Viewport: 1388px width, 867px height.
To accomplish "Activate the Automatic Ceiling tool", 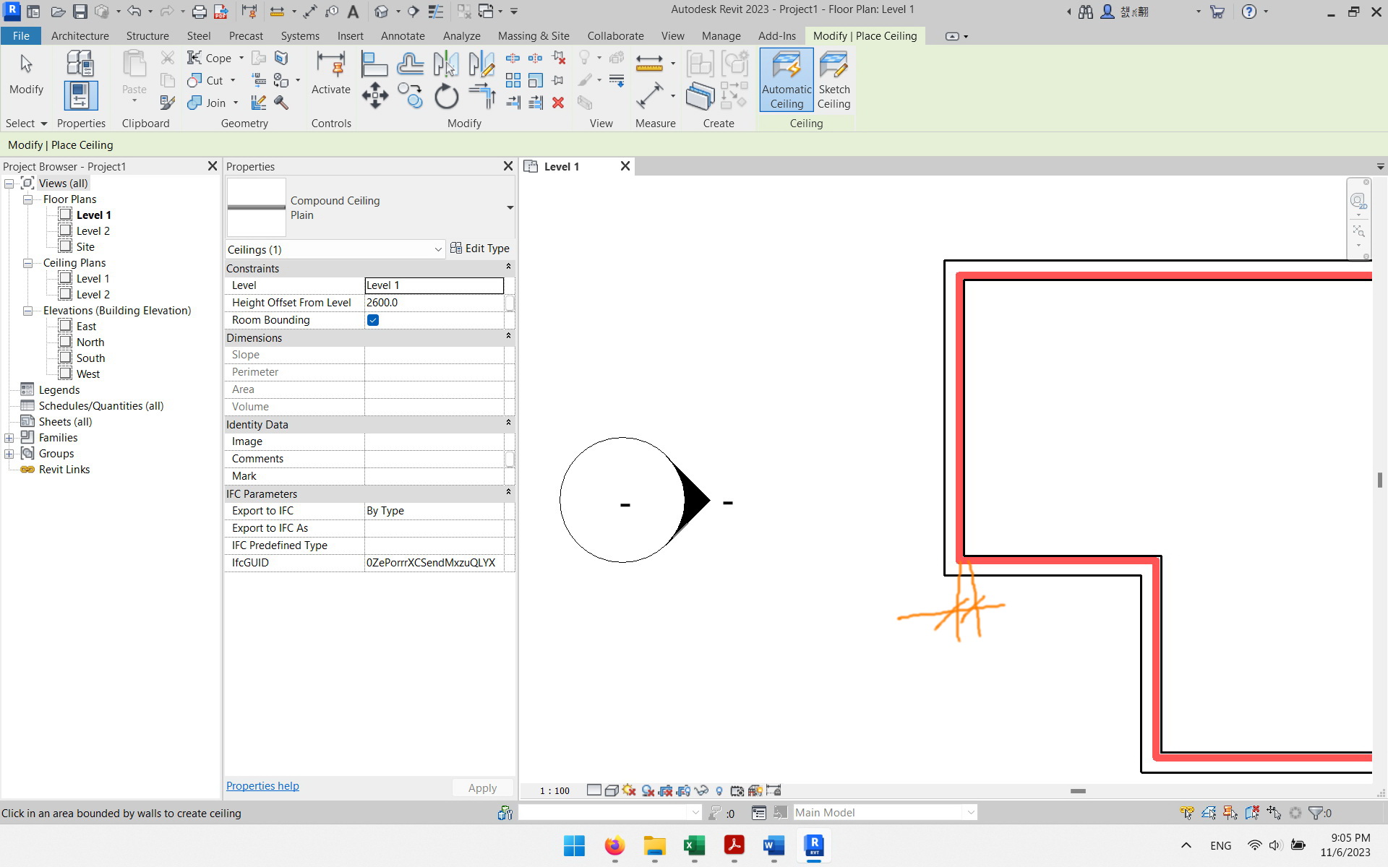I will pos(786,79).
